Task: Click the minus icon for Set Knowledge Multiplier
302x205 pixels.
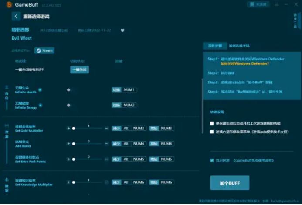Action: click(106, 182)
